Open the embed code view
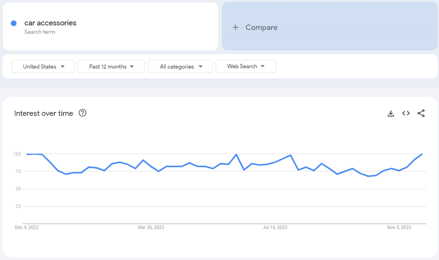 click(x=406, y=113)
